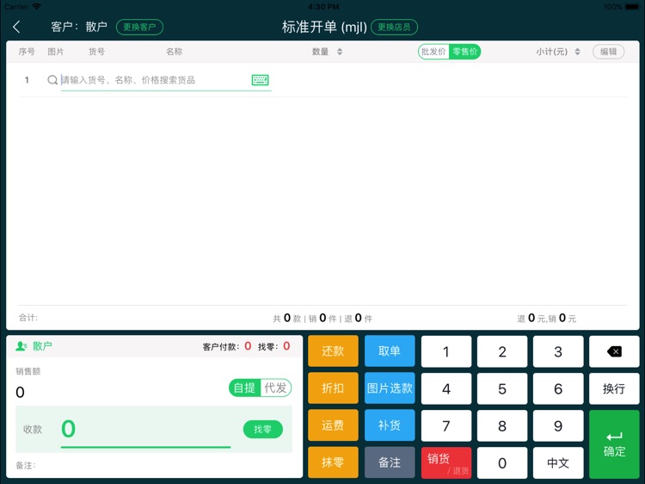Tap number key 4
This screenshot has height=484, width=645.
[446, 388]
